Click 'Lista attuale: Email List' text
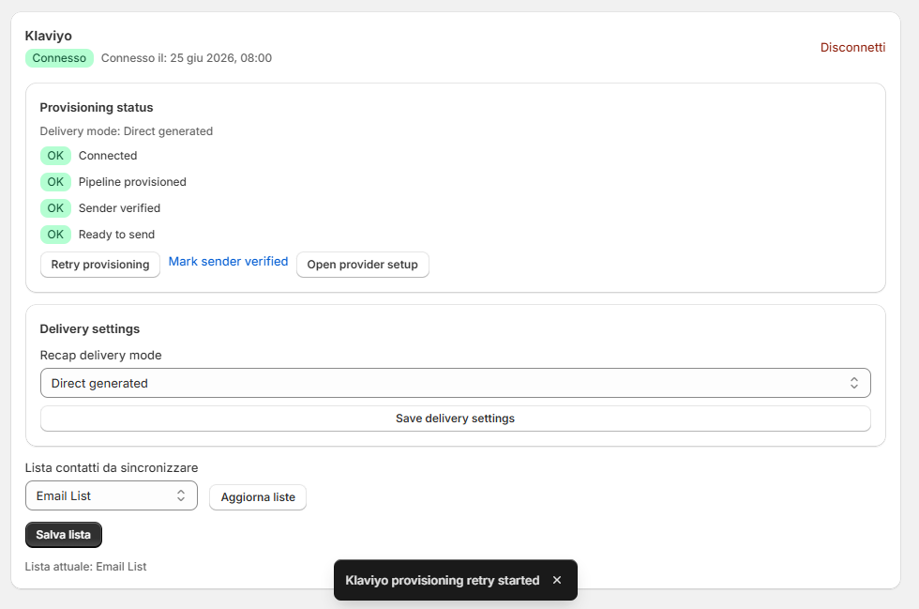919x609 pixels. pos(85,567)
